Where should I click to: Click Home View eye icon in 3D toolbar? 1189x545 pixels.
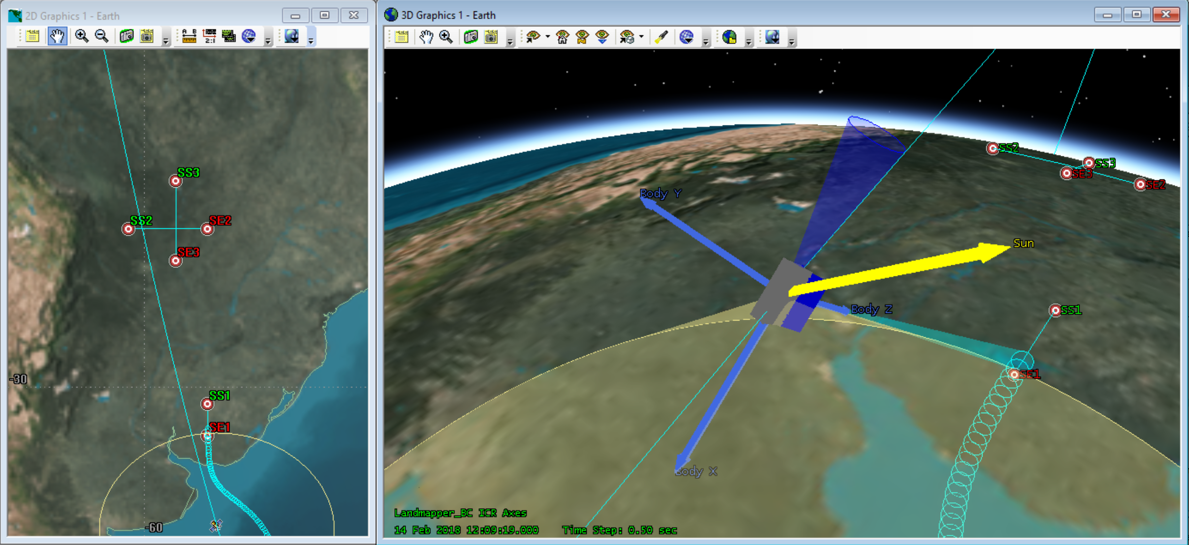[x=563, y=37]
